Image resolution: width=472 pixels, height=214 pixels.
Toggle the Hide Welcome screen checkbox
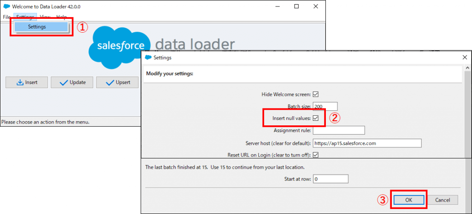pos(316,95)
